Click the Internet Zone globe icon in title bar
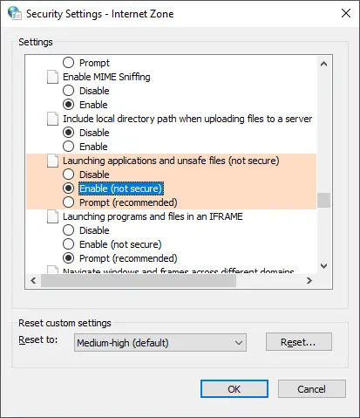Viewport: 360px width, 418px height. pos(15,13)
